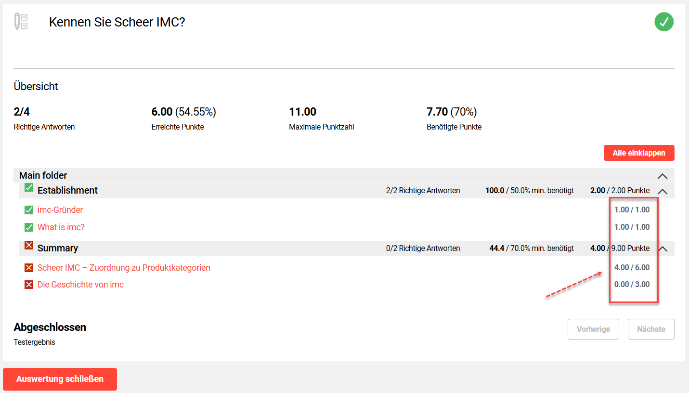Click the Benötigte Punkte label
The width and height of the screenshot is (689, 393).
pyautogui.click(x=454, y=127)
